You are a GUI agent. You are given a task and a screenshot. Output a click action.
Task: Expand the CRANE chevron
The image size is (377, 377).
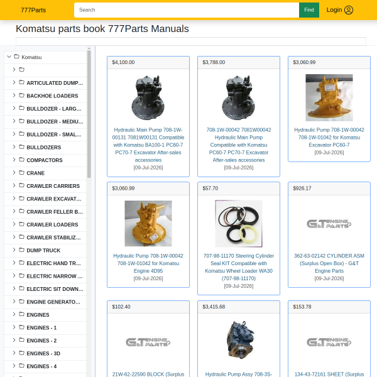click(x=14, y=173)
